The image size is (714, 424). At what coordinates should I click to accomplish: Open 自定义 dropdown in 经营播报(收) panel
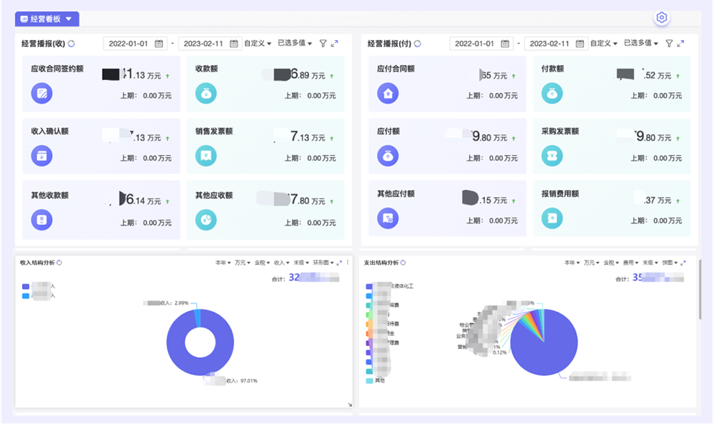click(x=257, y=44)
